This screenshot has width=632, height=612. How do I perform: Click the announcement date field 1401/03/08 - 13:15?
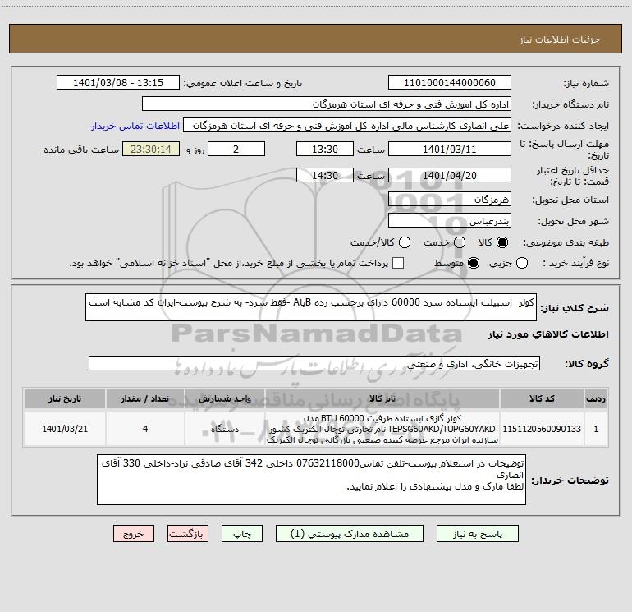[118, 82]
